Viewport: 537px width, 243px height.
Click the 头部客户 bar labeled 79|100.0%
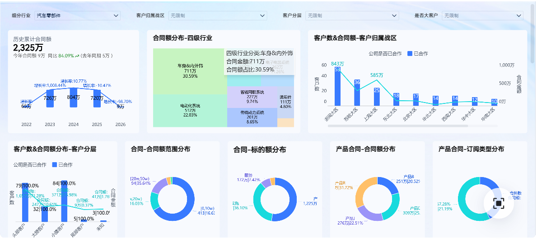coord(25,202)
